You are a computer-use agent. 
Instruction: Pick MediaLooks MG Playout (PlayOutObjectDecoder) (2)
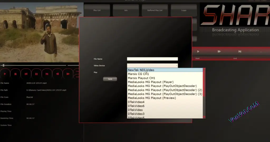(x=165, y=90)
